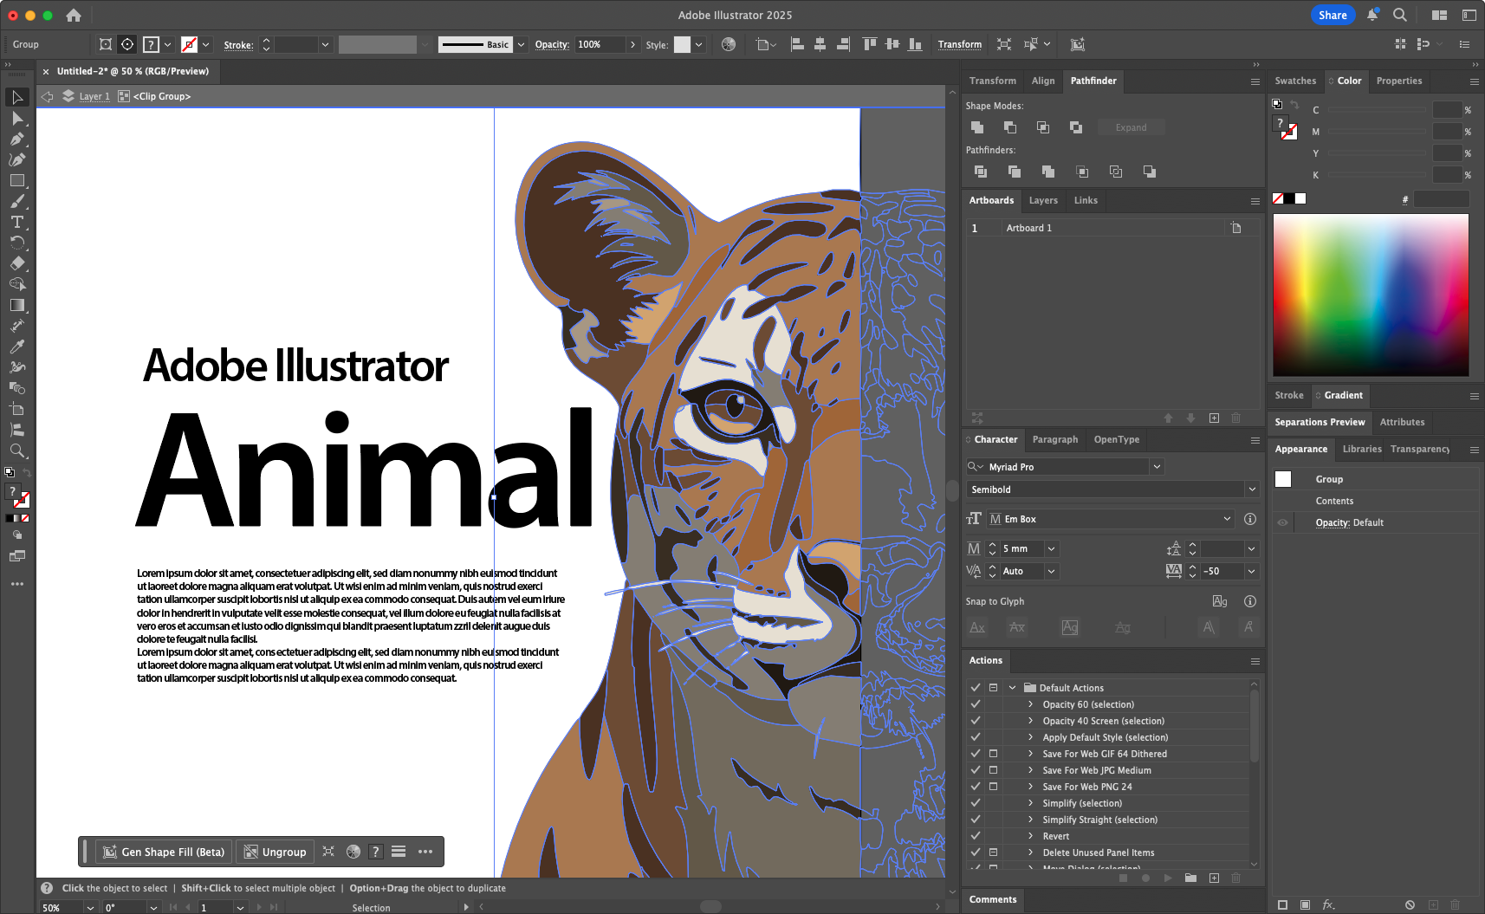The image size is (1485, 914).
Task: Select the Eyedropper tool
Action: coord(17,347)
